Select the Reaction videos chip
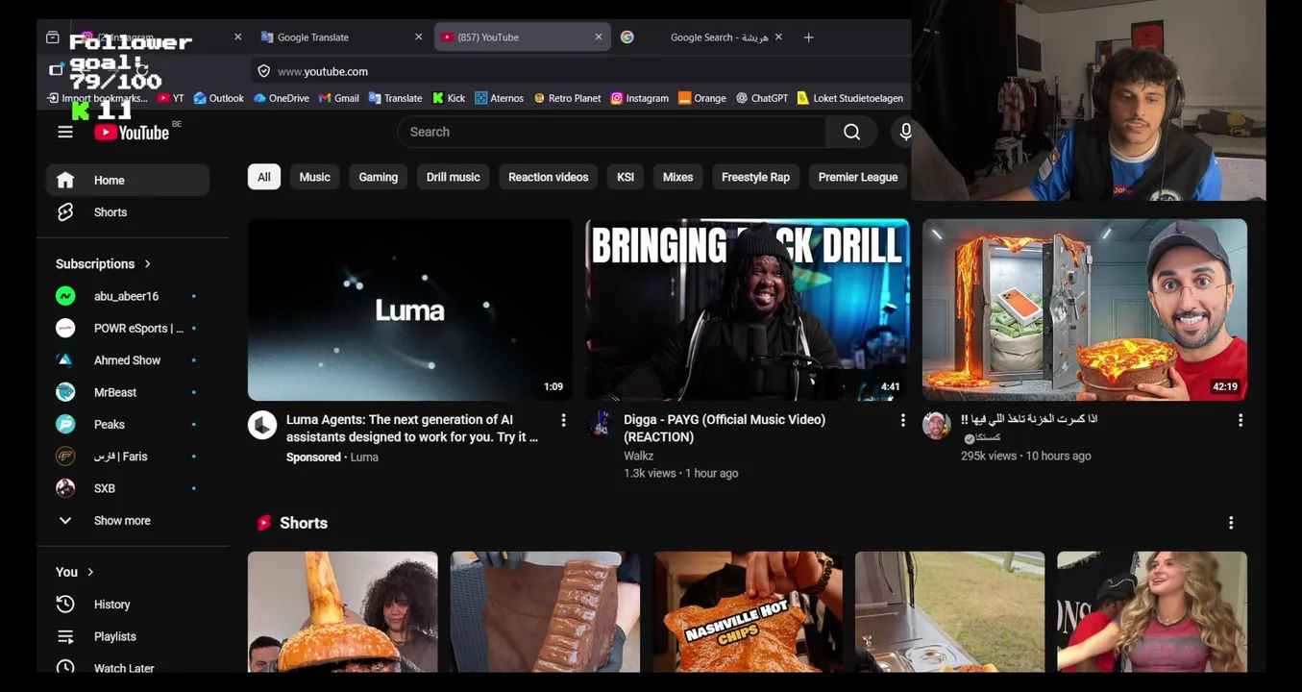This screenshot has height=692, width=1302. 548,177
